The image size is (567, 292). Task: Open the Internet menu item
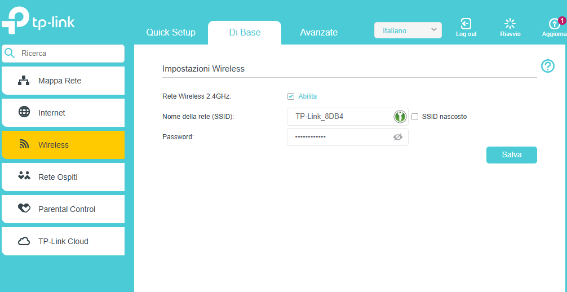tap(63, 113)
